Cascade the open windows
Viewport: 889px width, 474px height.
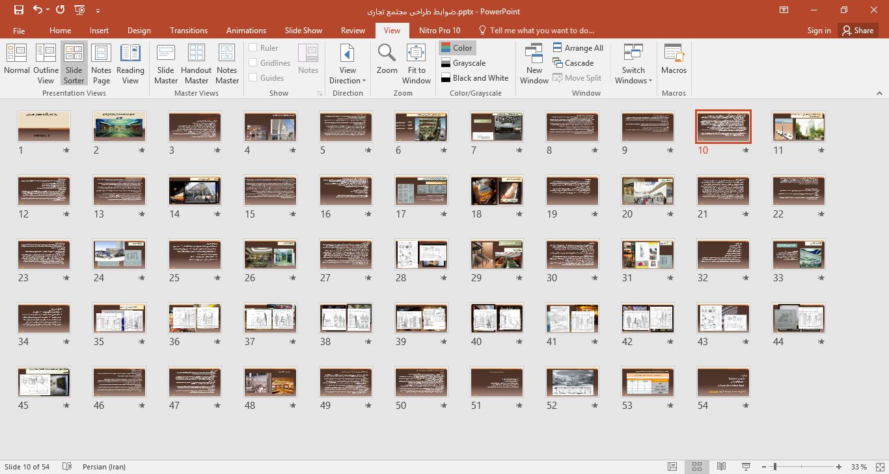(573, 63)
